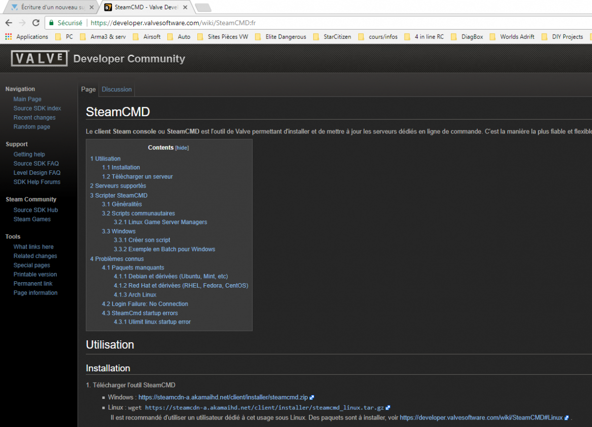Select the SteamCMD - Valve Developer tab

point(145,7)
